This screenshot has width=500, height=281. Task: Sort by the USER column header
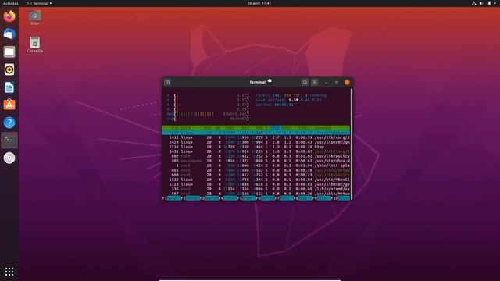186,128
